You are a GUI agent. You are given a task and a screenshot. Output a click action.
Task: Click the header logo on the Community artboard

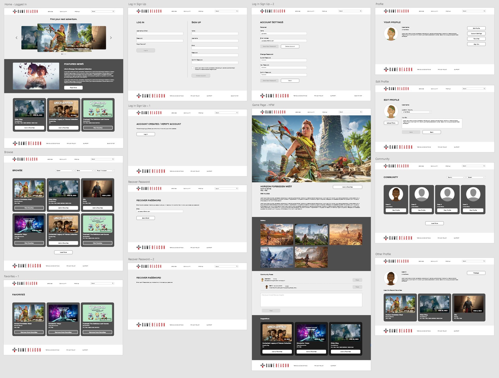click(396, 166)
